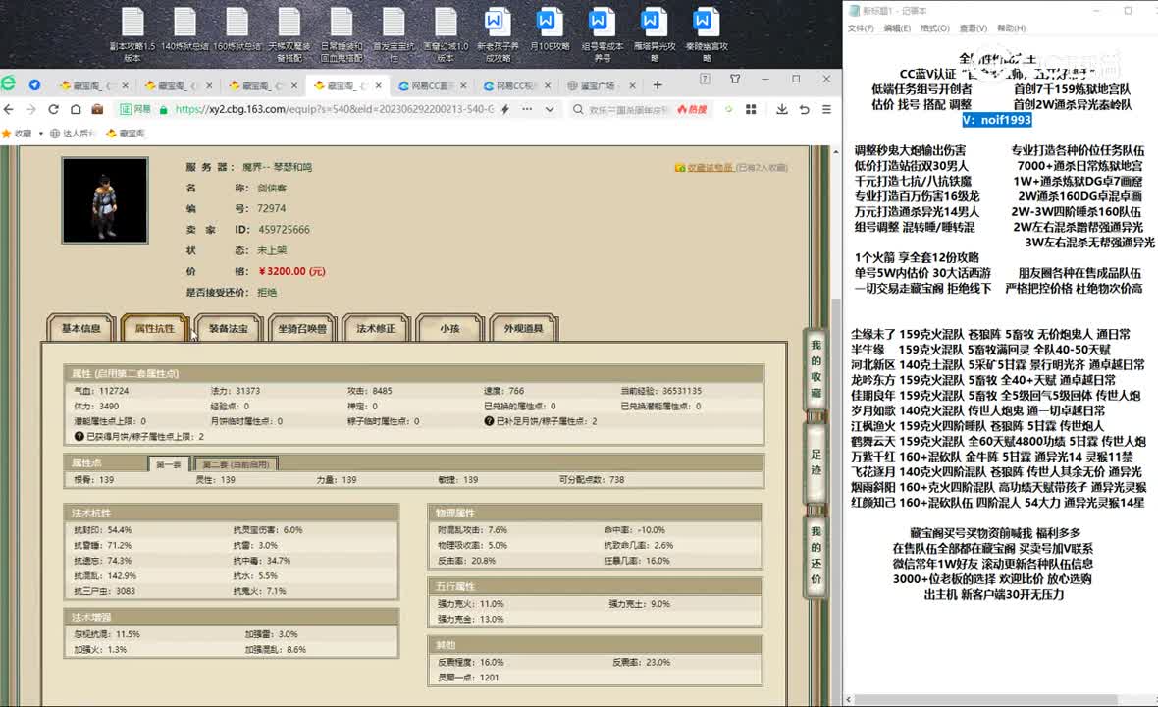Click the browser back arrow
The image size is (1158, 707).
coord(9,109)
